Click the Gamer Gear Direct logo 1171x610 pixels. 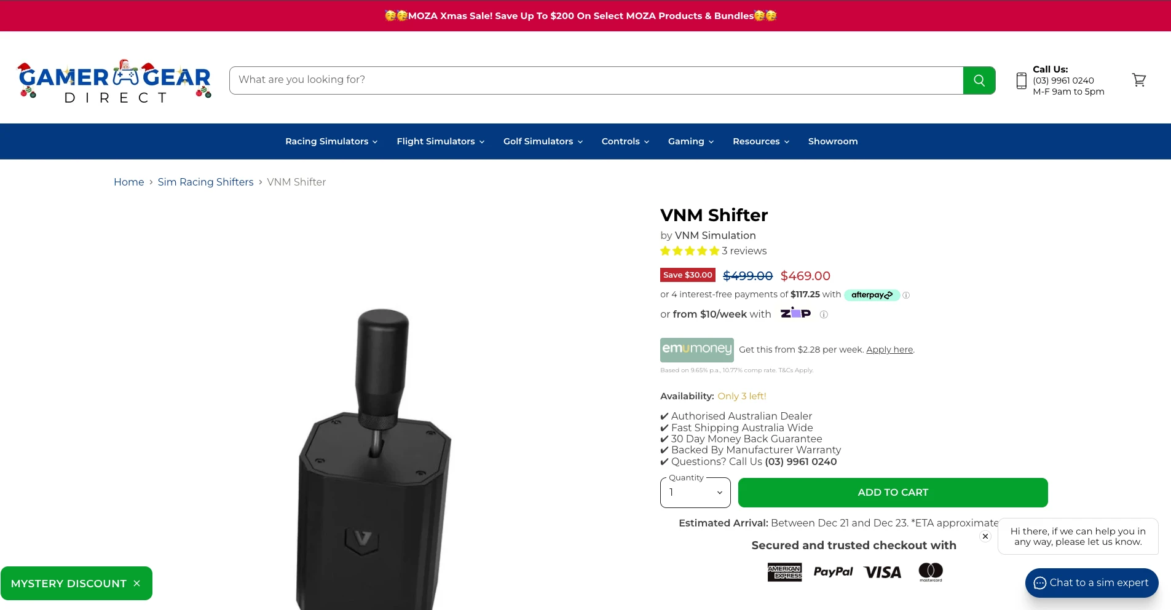click(114, 81)
